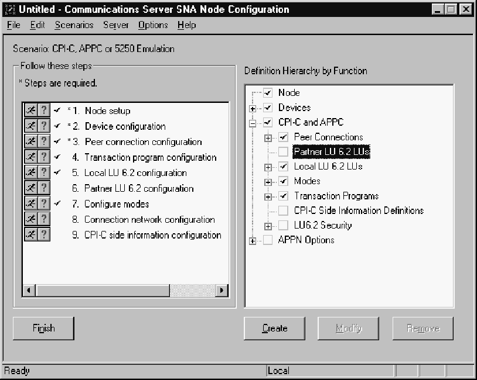Click the steps list left scroll arrow

[29, 290]
